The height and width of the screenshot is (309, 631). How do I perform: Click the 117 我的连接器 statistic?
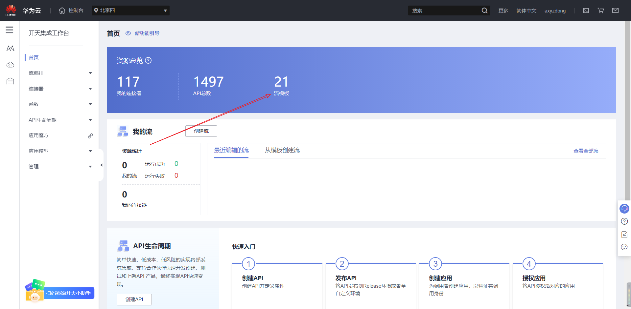tap(129, 86)
